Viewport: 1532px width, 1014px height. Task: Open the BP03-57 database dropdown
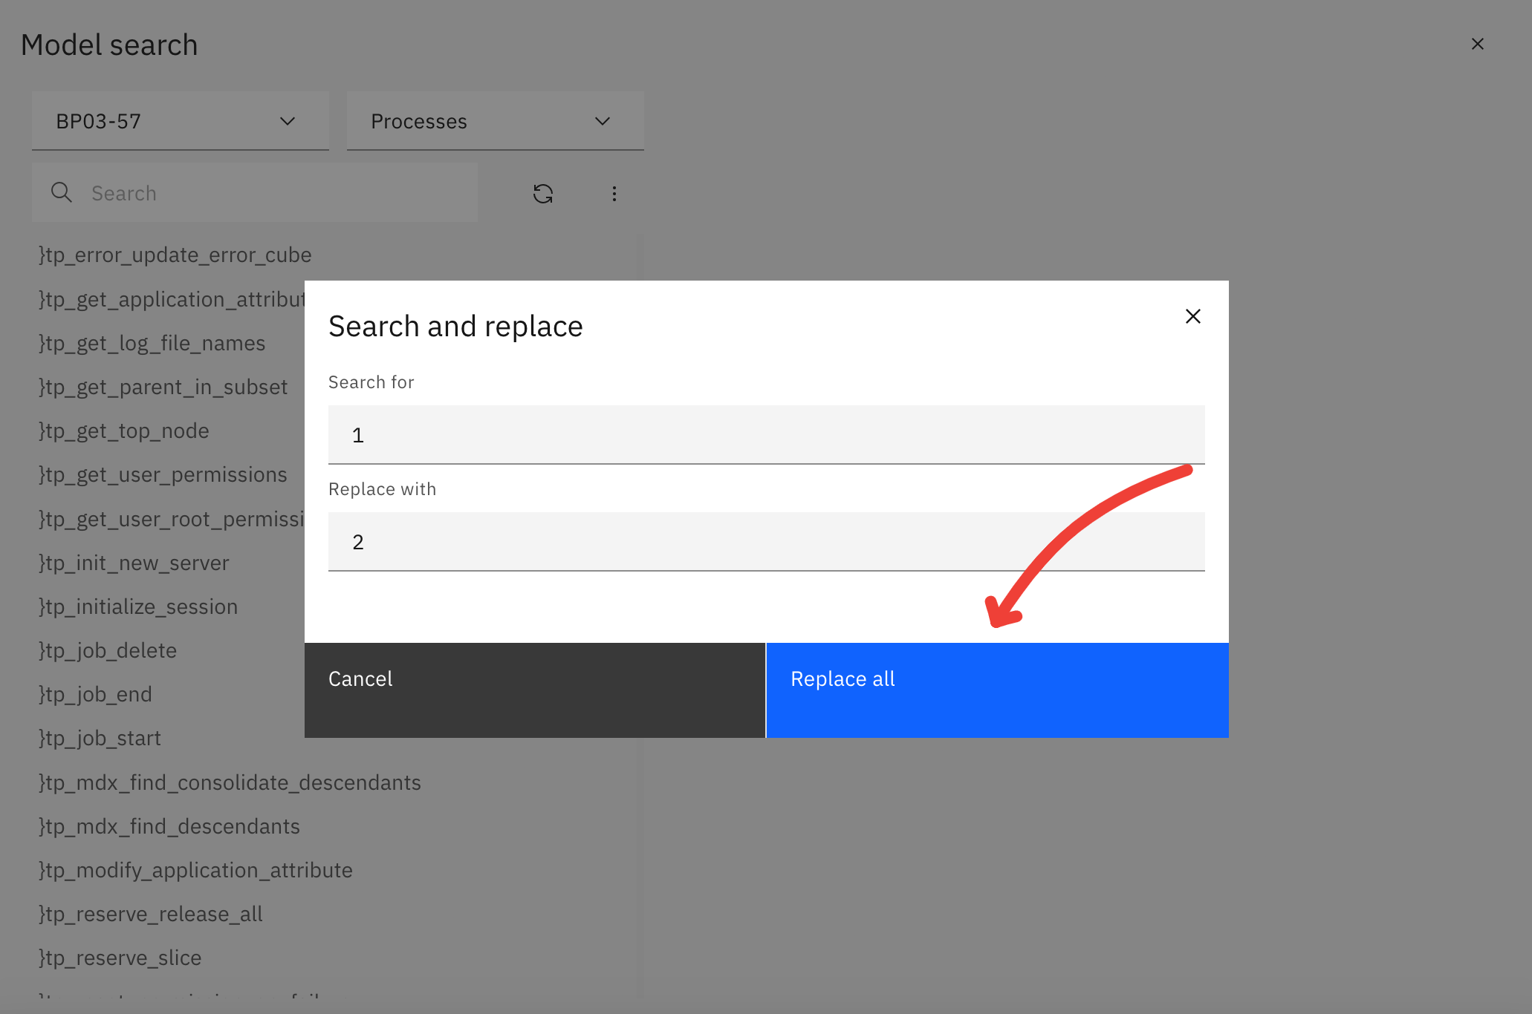pos(181,121)
